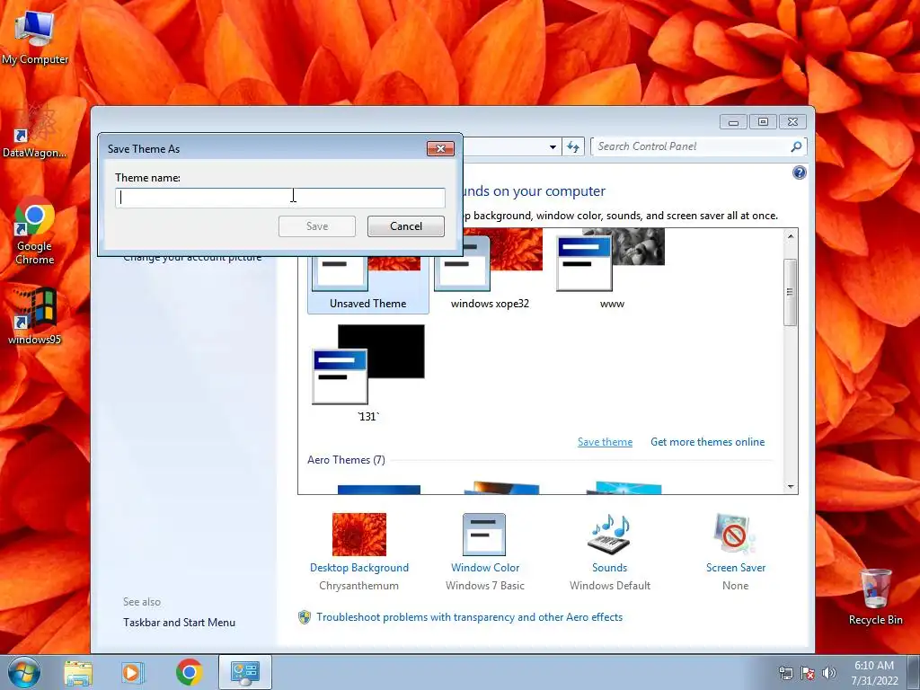
Task: Click Troubleshoot problems with transparency link
Action: (469, 617)
